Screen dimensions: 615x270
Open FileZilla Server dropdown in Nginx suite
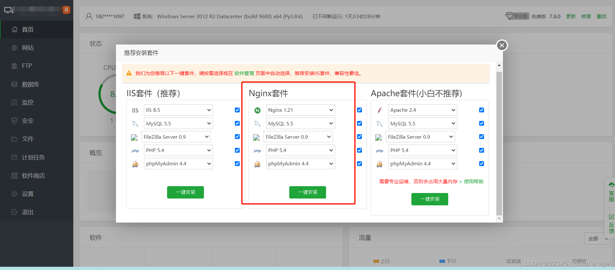pos(298,137)
